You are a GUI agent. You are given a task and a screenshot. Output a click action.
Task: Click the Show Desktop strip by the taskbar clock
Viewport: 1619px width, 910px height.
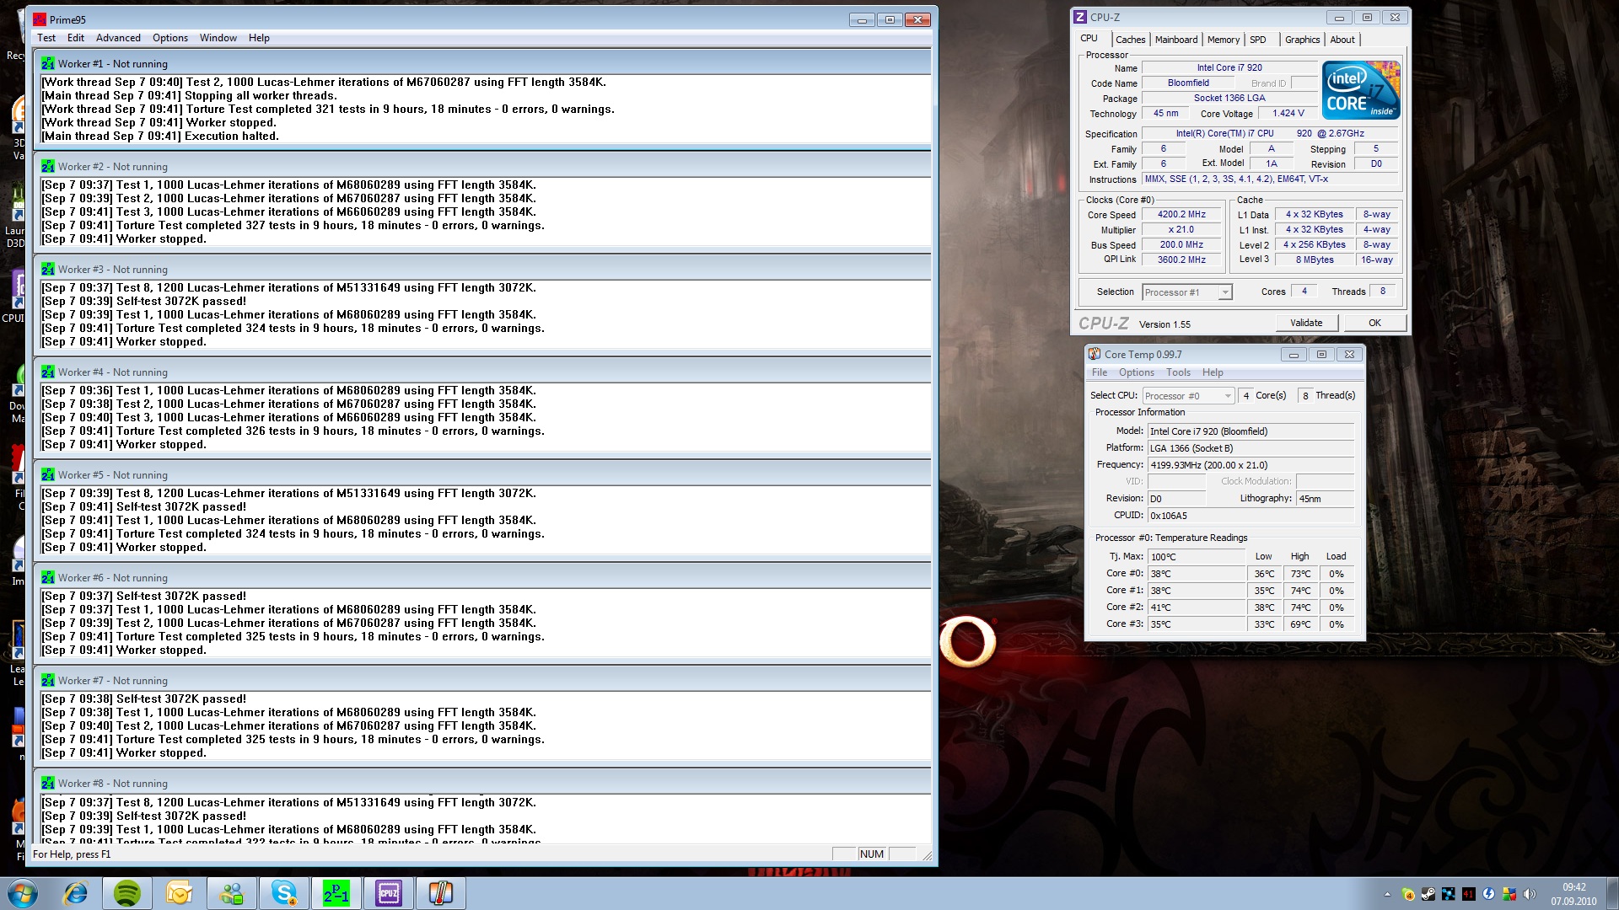1611,894
